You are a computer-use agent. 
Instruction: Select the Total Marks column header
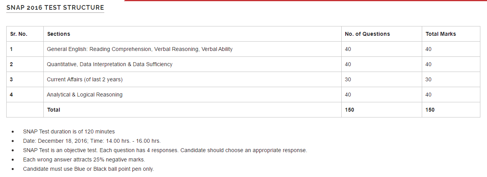coord(441,34)
